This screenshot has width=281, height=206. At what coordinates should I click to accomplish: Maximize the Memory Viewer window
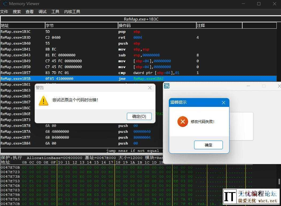(x=259, y=4)
